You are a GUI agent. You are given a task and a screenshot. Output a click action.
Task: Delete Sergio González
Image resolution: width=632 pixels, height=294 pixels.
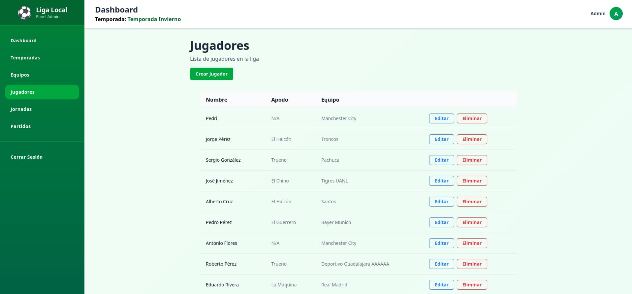[x=472, y=160]
